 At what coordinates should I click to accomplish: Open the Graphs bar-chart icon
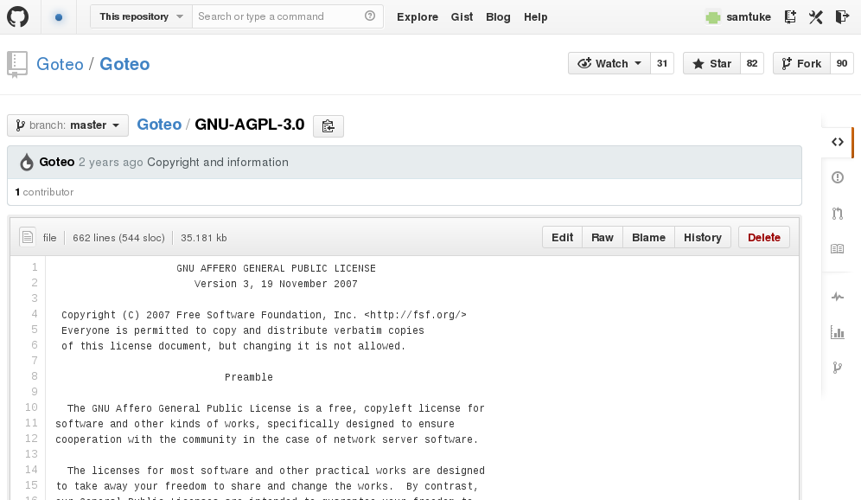(x=837, y=331)
